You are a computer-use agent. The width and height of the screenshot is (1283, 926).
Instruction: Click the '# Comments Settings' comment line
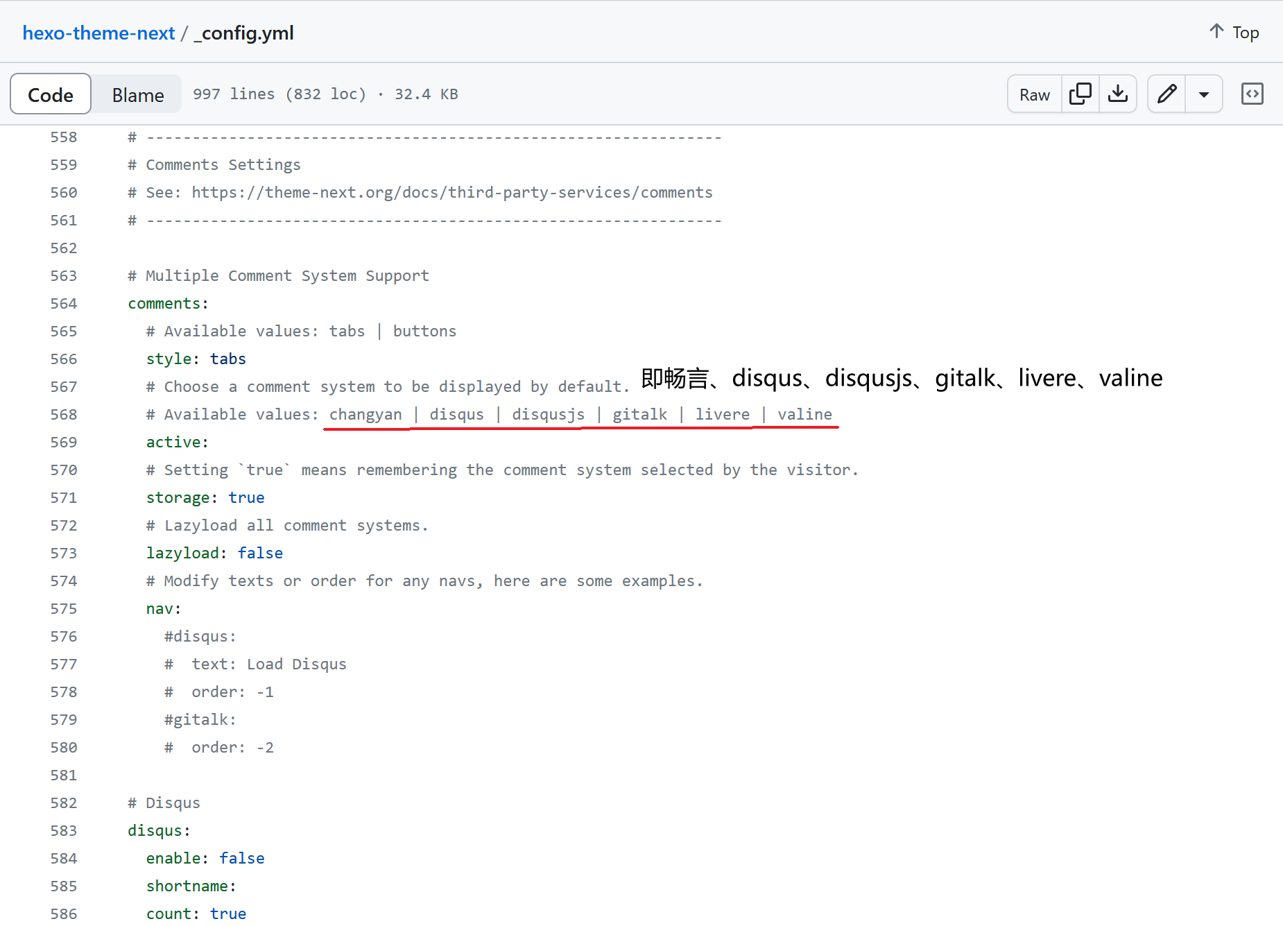pos(214,165)
